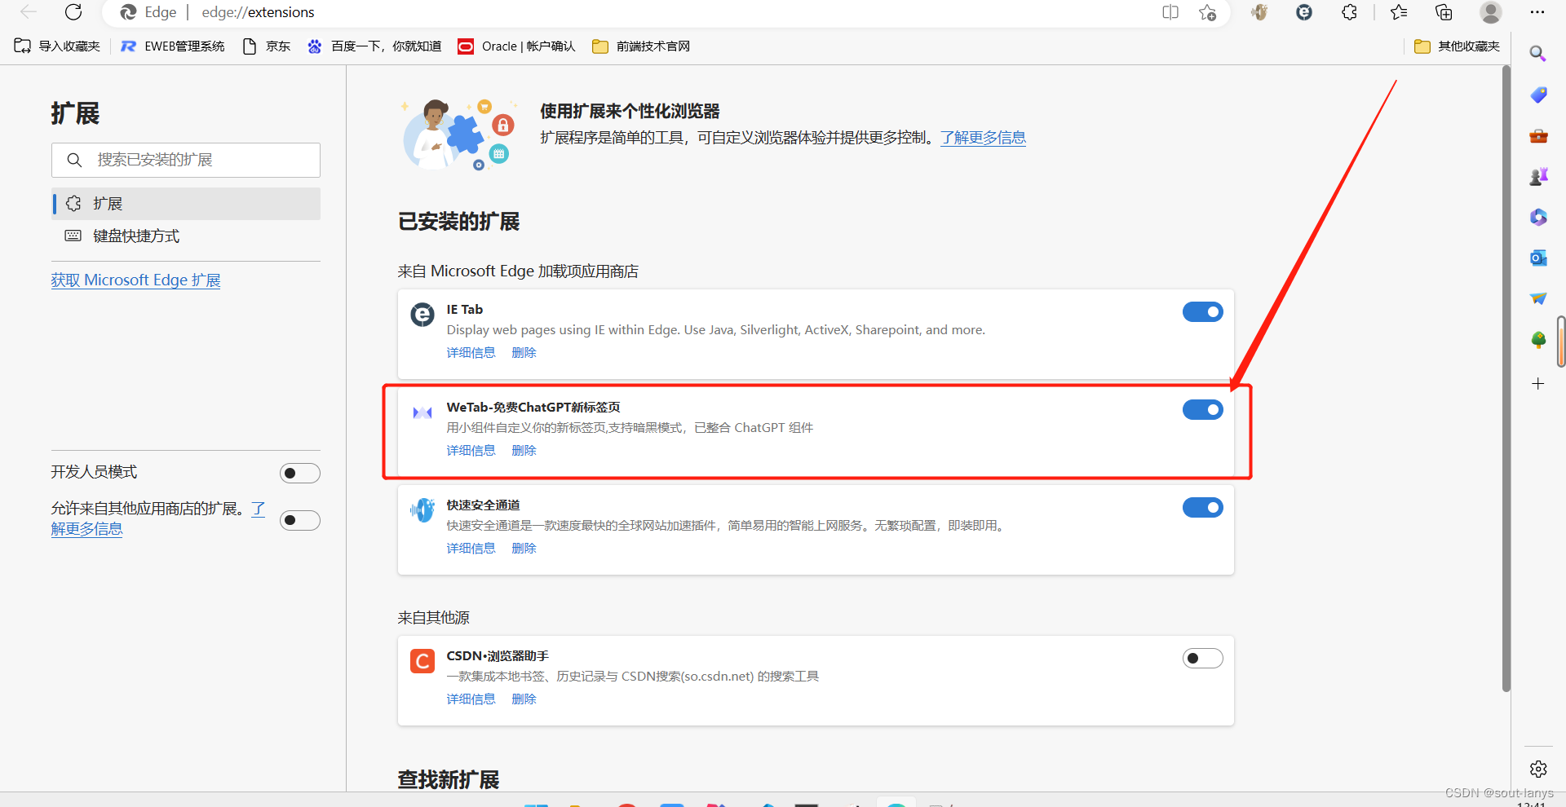Click the back arrow in toolbar
This screenshot has height=807, width=1566.
[x=29, y=12]
